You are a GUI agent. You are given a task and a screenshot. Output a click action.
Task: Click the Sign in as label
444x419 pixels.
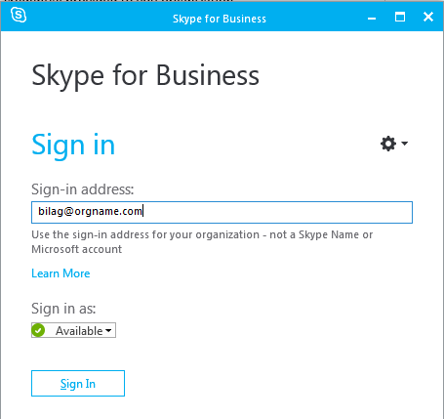pos(63,309)
